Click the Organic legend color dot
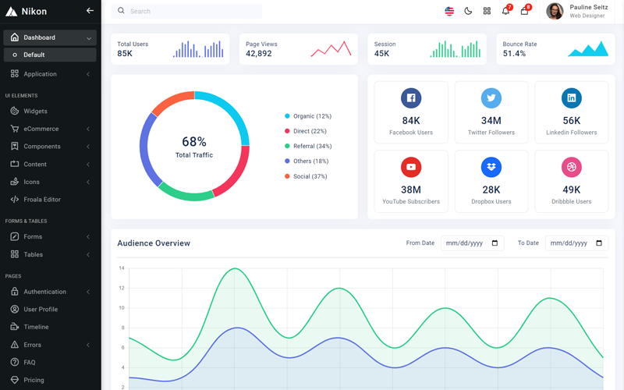Image resolution: width=624 pixels, height=390 pixels. (x=287, y=116)
